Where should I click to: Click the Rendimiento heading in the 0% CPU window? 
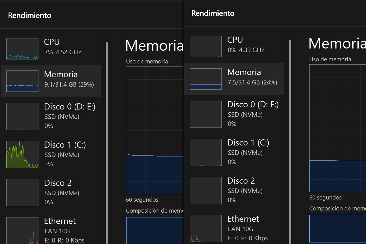pyautogui.click(x=213, y=13)
